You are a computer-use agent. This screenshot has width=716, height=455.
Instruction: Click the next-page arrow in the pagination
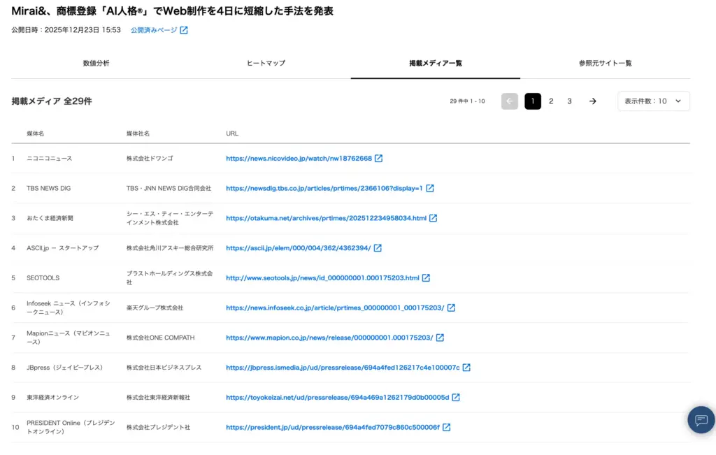point(592,101)
